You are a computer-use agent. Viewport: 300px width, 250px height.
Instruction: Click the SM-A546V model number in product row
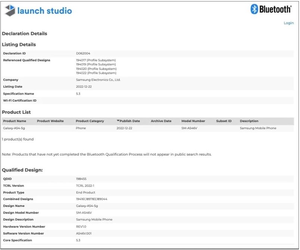point(190,128)
